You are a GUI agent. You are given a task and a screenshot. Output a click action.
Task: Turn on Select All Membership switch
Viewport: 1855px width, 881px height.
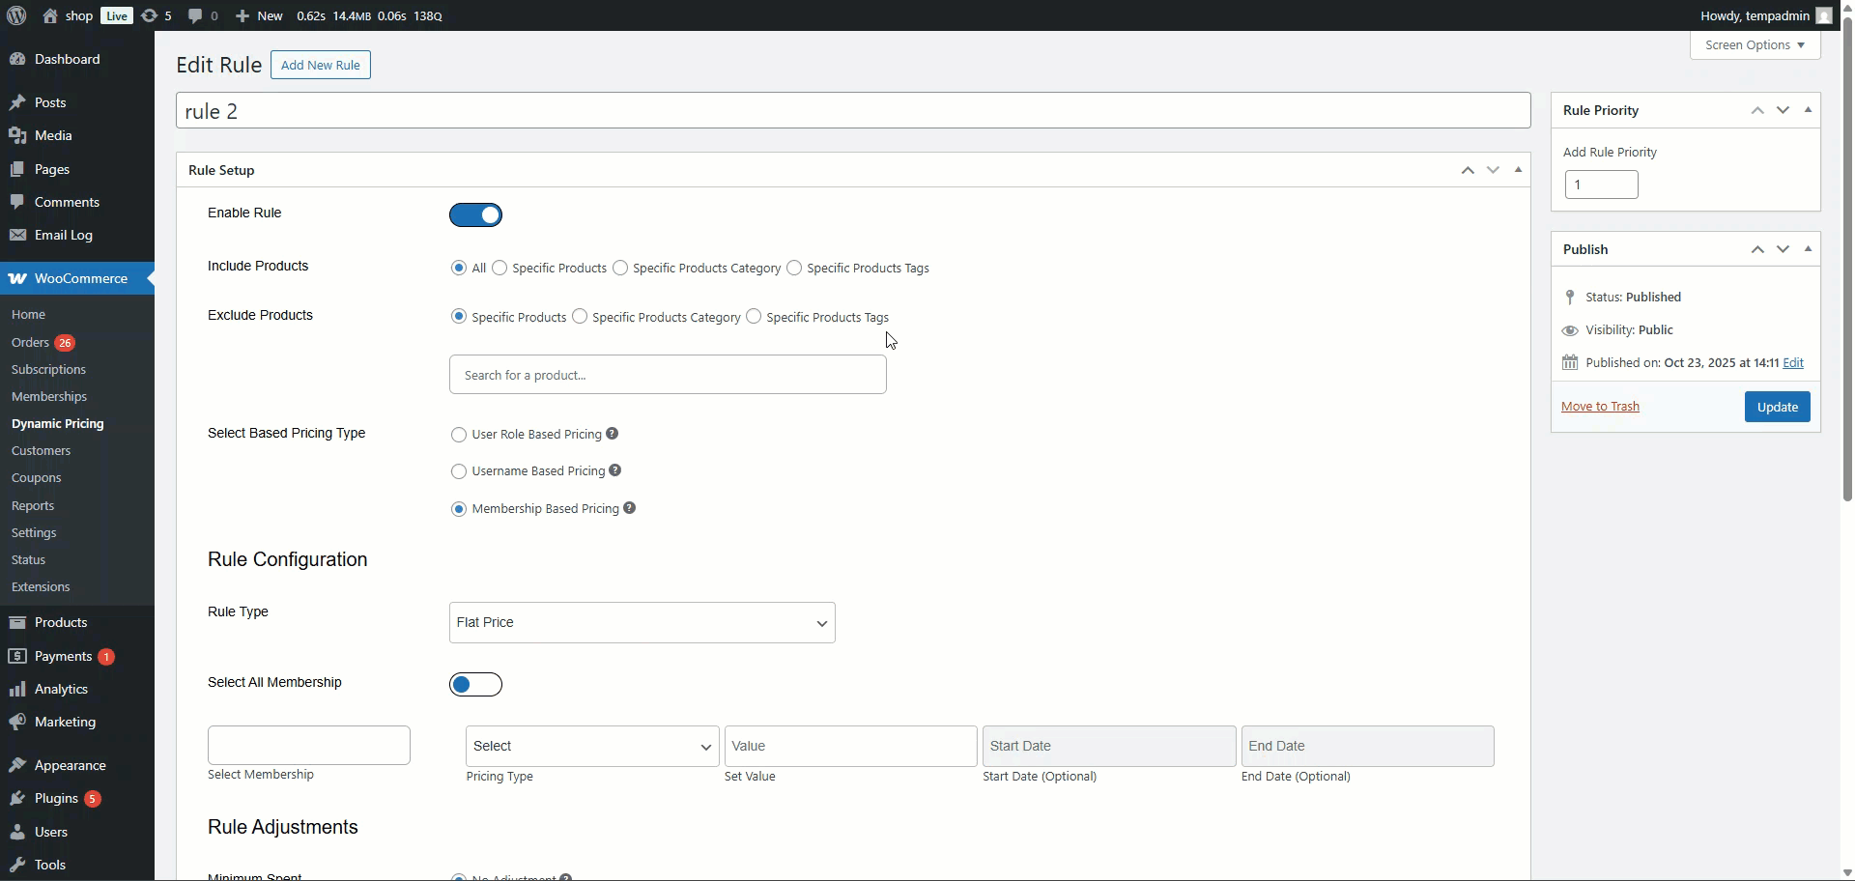tap(475, 685)
